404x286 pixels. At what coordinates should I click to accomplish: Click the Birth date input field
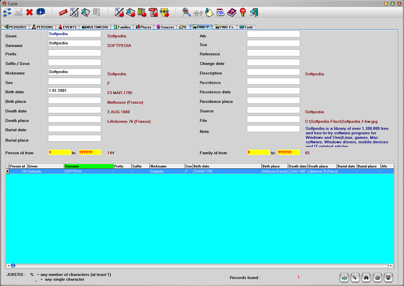[74, 91]
